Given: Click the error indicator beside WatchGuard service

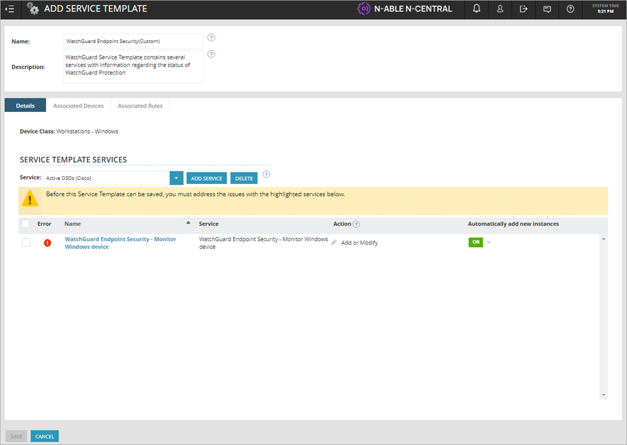Looking at the screenshot, I should (48, 242).
